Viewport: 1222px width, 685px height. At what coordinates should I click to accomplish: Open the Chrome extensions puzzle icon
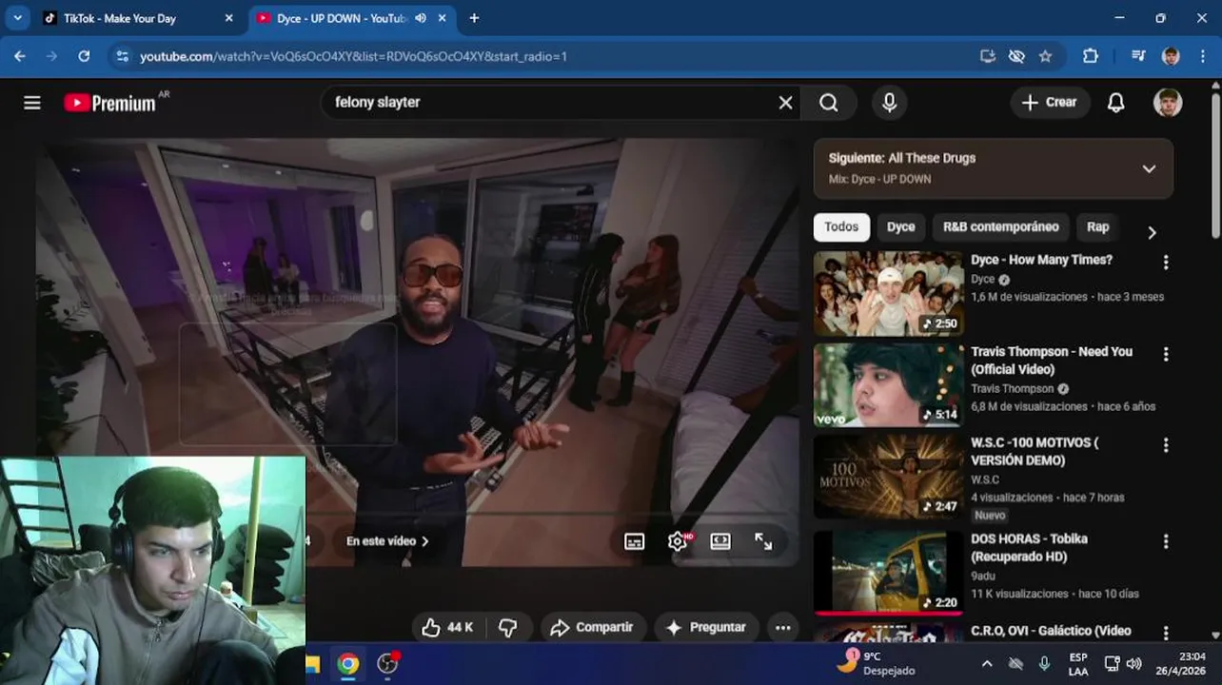pos(1091,56)
